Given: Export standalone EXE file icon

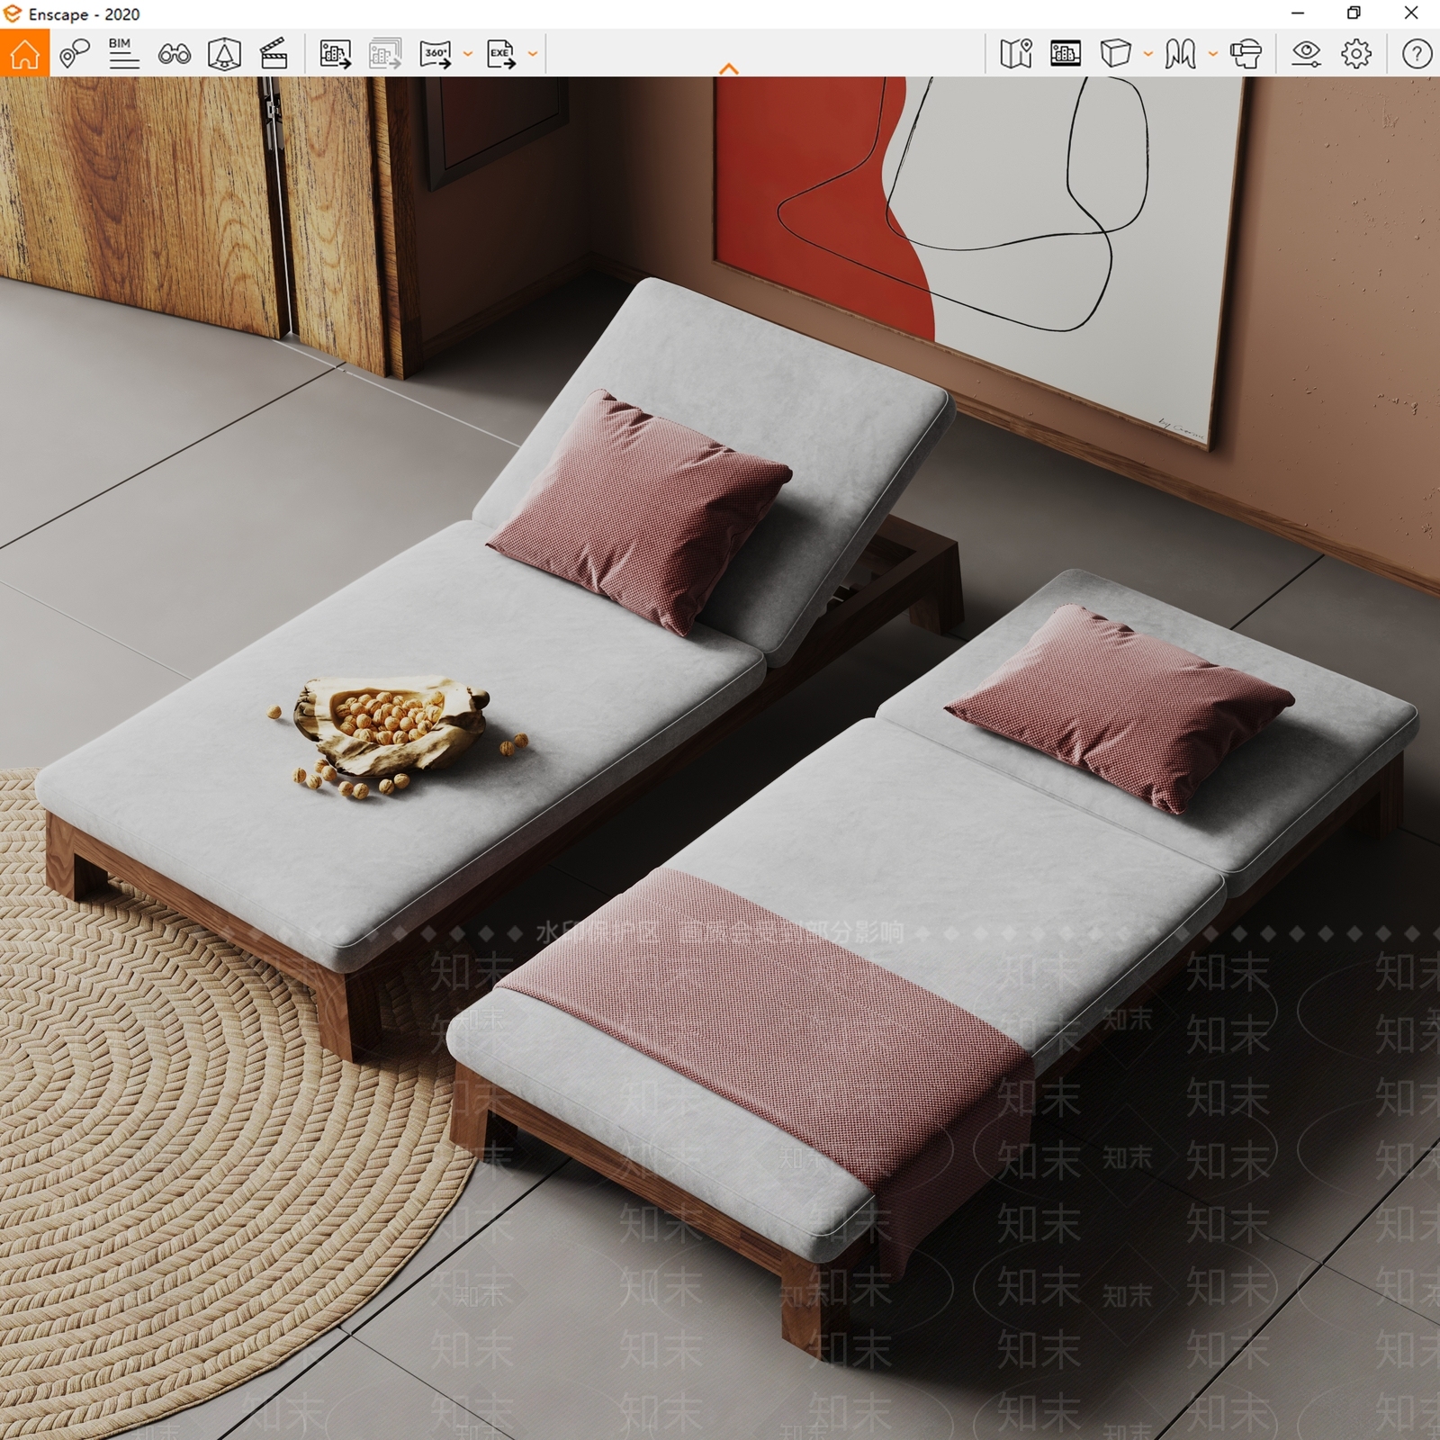Looking at the screenshot, I should pos(501,53).
